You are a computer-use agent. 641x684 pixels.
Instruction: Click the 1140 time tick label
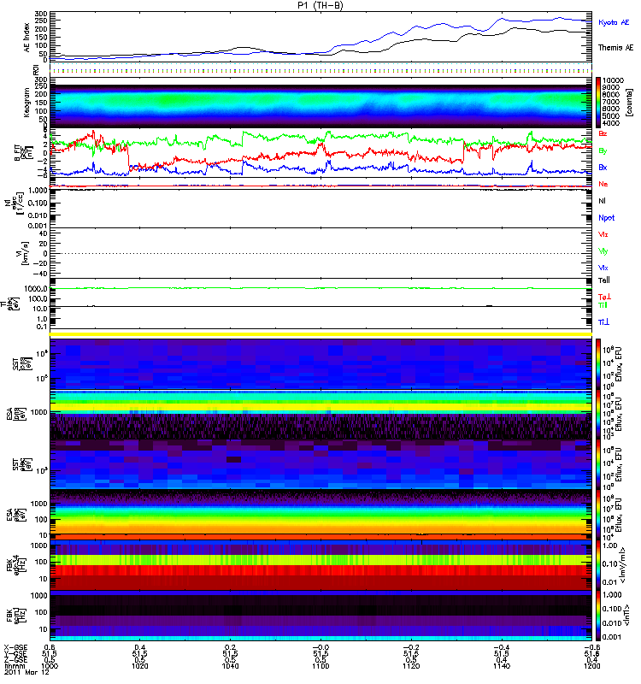click(x=502, y=666)
